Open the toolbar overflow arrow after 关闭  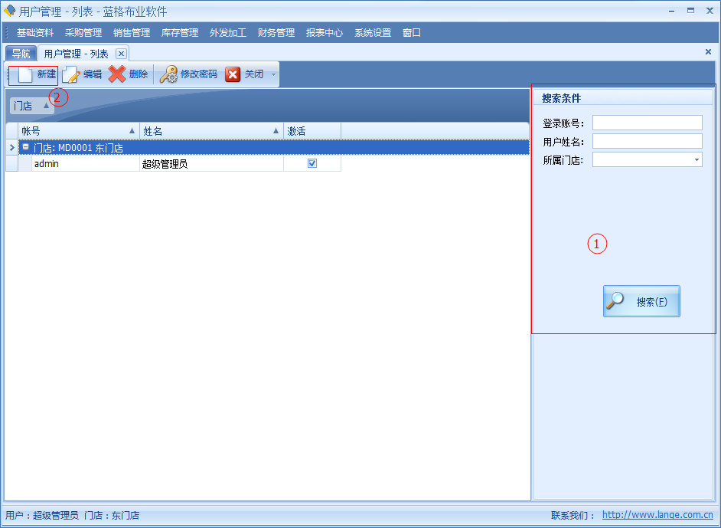click(x=274, y=74)
